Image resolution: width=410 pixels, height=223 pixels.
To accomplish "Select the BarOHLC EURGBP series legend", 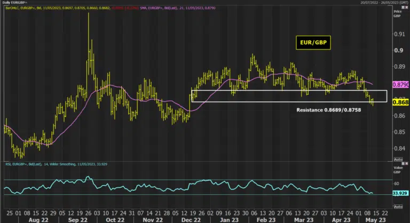I will [x=58, y=8].
